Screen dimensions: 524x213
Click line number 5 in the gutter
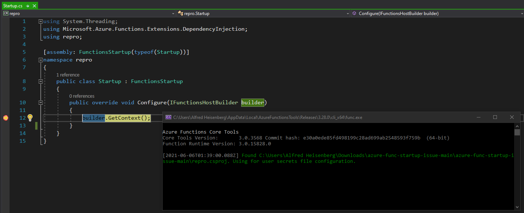24,52
